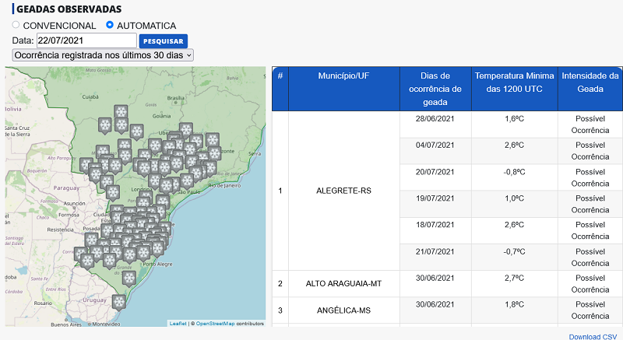Click the frost marker south of Porto Alegre
The width and height of the screenshot is (623, 340).
coord(129,277)
